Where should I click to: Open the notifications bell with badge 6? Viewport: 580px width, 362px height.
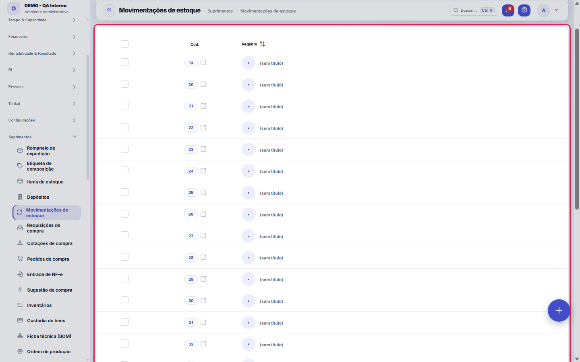pos(508,10)
